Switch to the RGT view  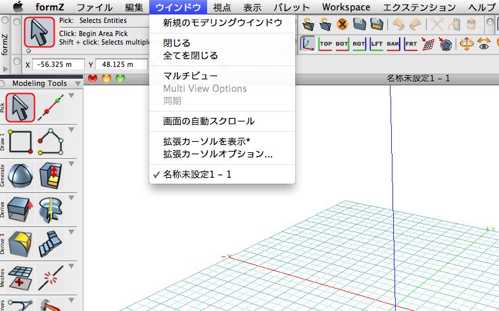coord(359,44)
